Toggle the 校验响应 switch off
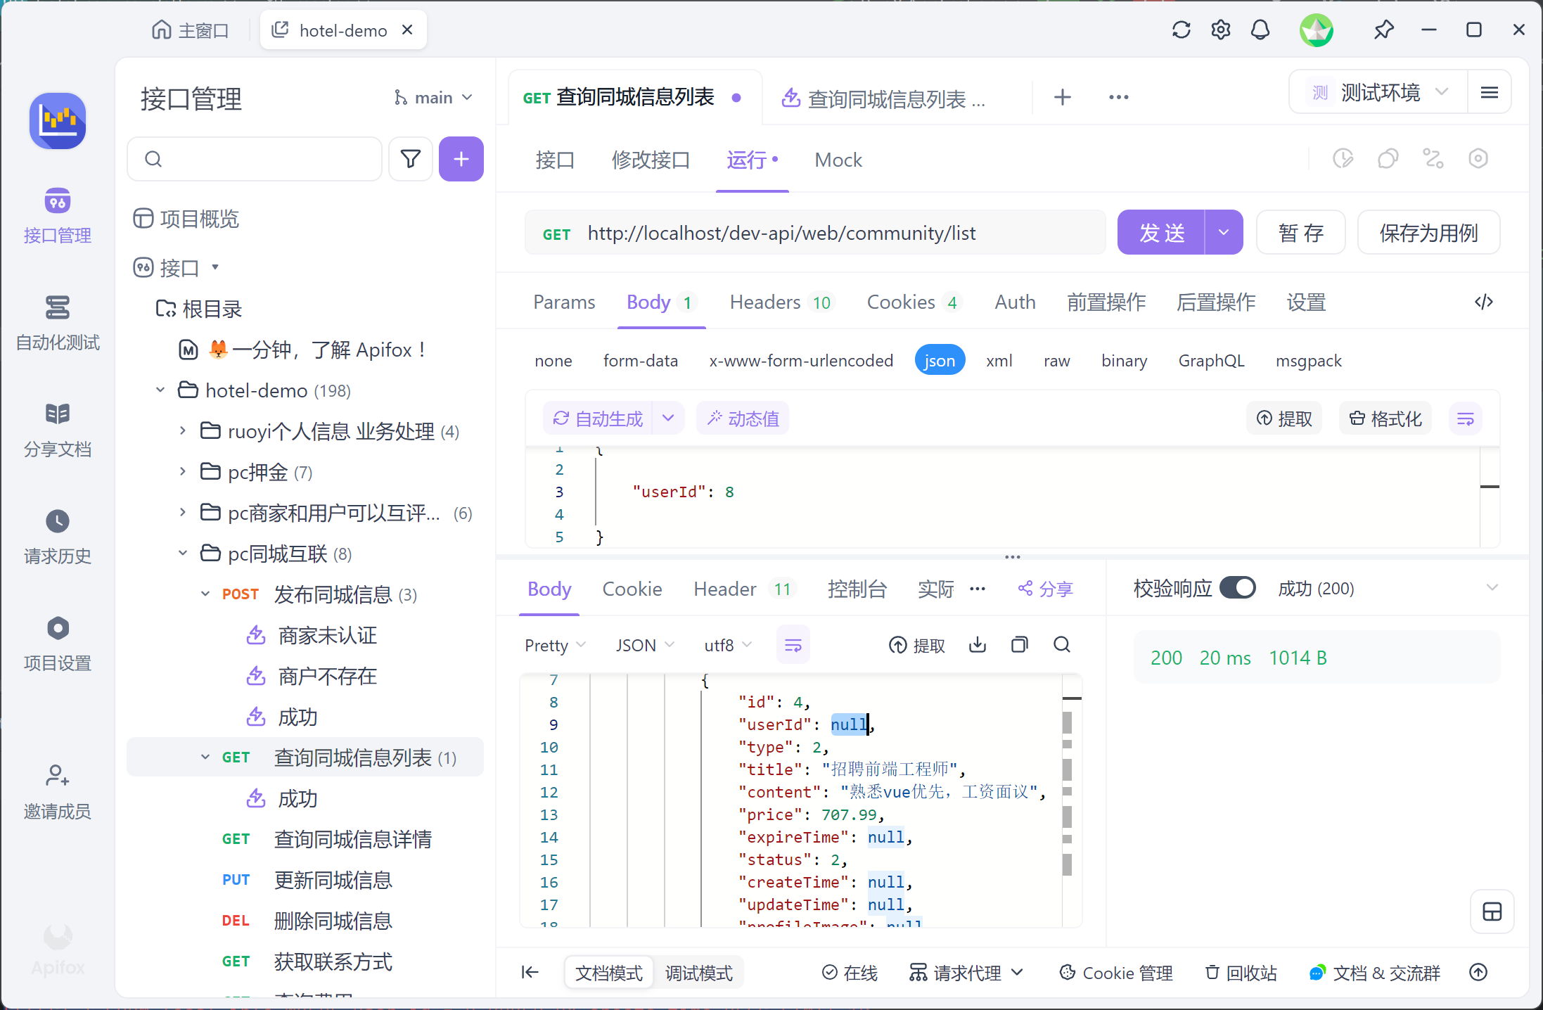The image size is (1543, 1010). pos(1237,588)
